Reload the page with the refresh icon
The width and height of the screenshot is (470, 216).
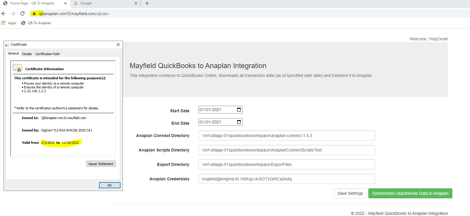pos(22,14)
